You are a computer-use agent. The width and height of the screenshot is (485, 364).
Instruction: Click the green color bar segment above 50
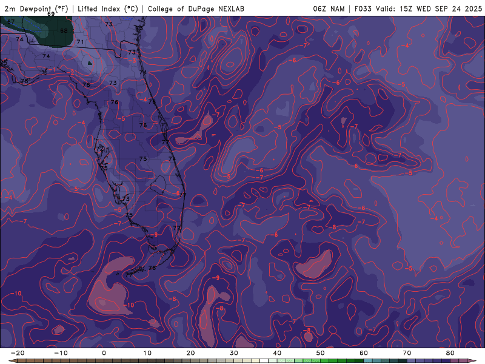pyautogui.click(x=325, y=361)
